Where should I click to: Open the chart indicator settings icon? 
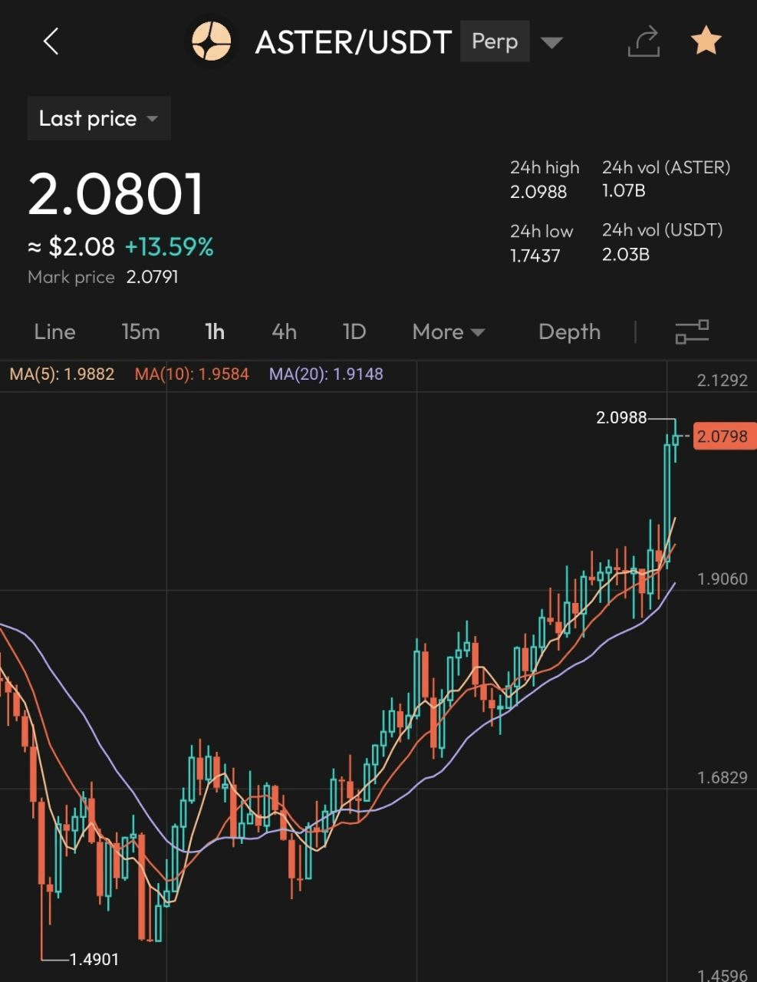(x=692, y=331)
